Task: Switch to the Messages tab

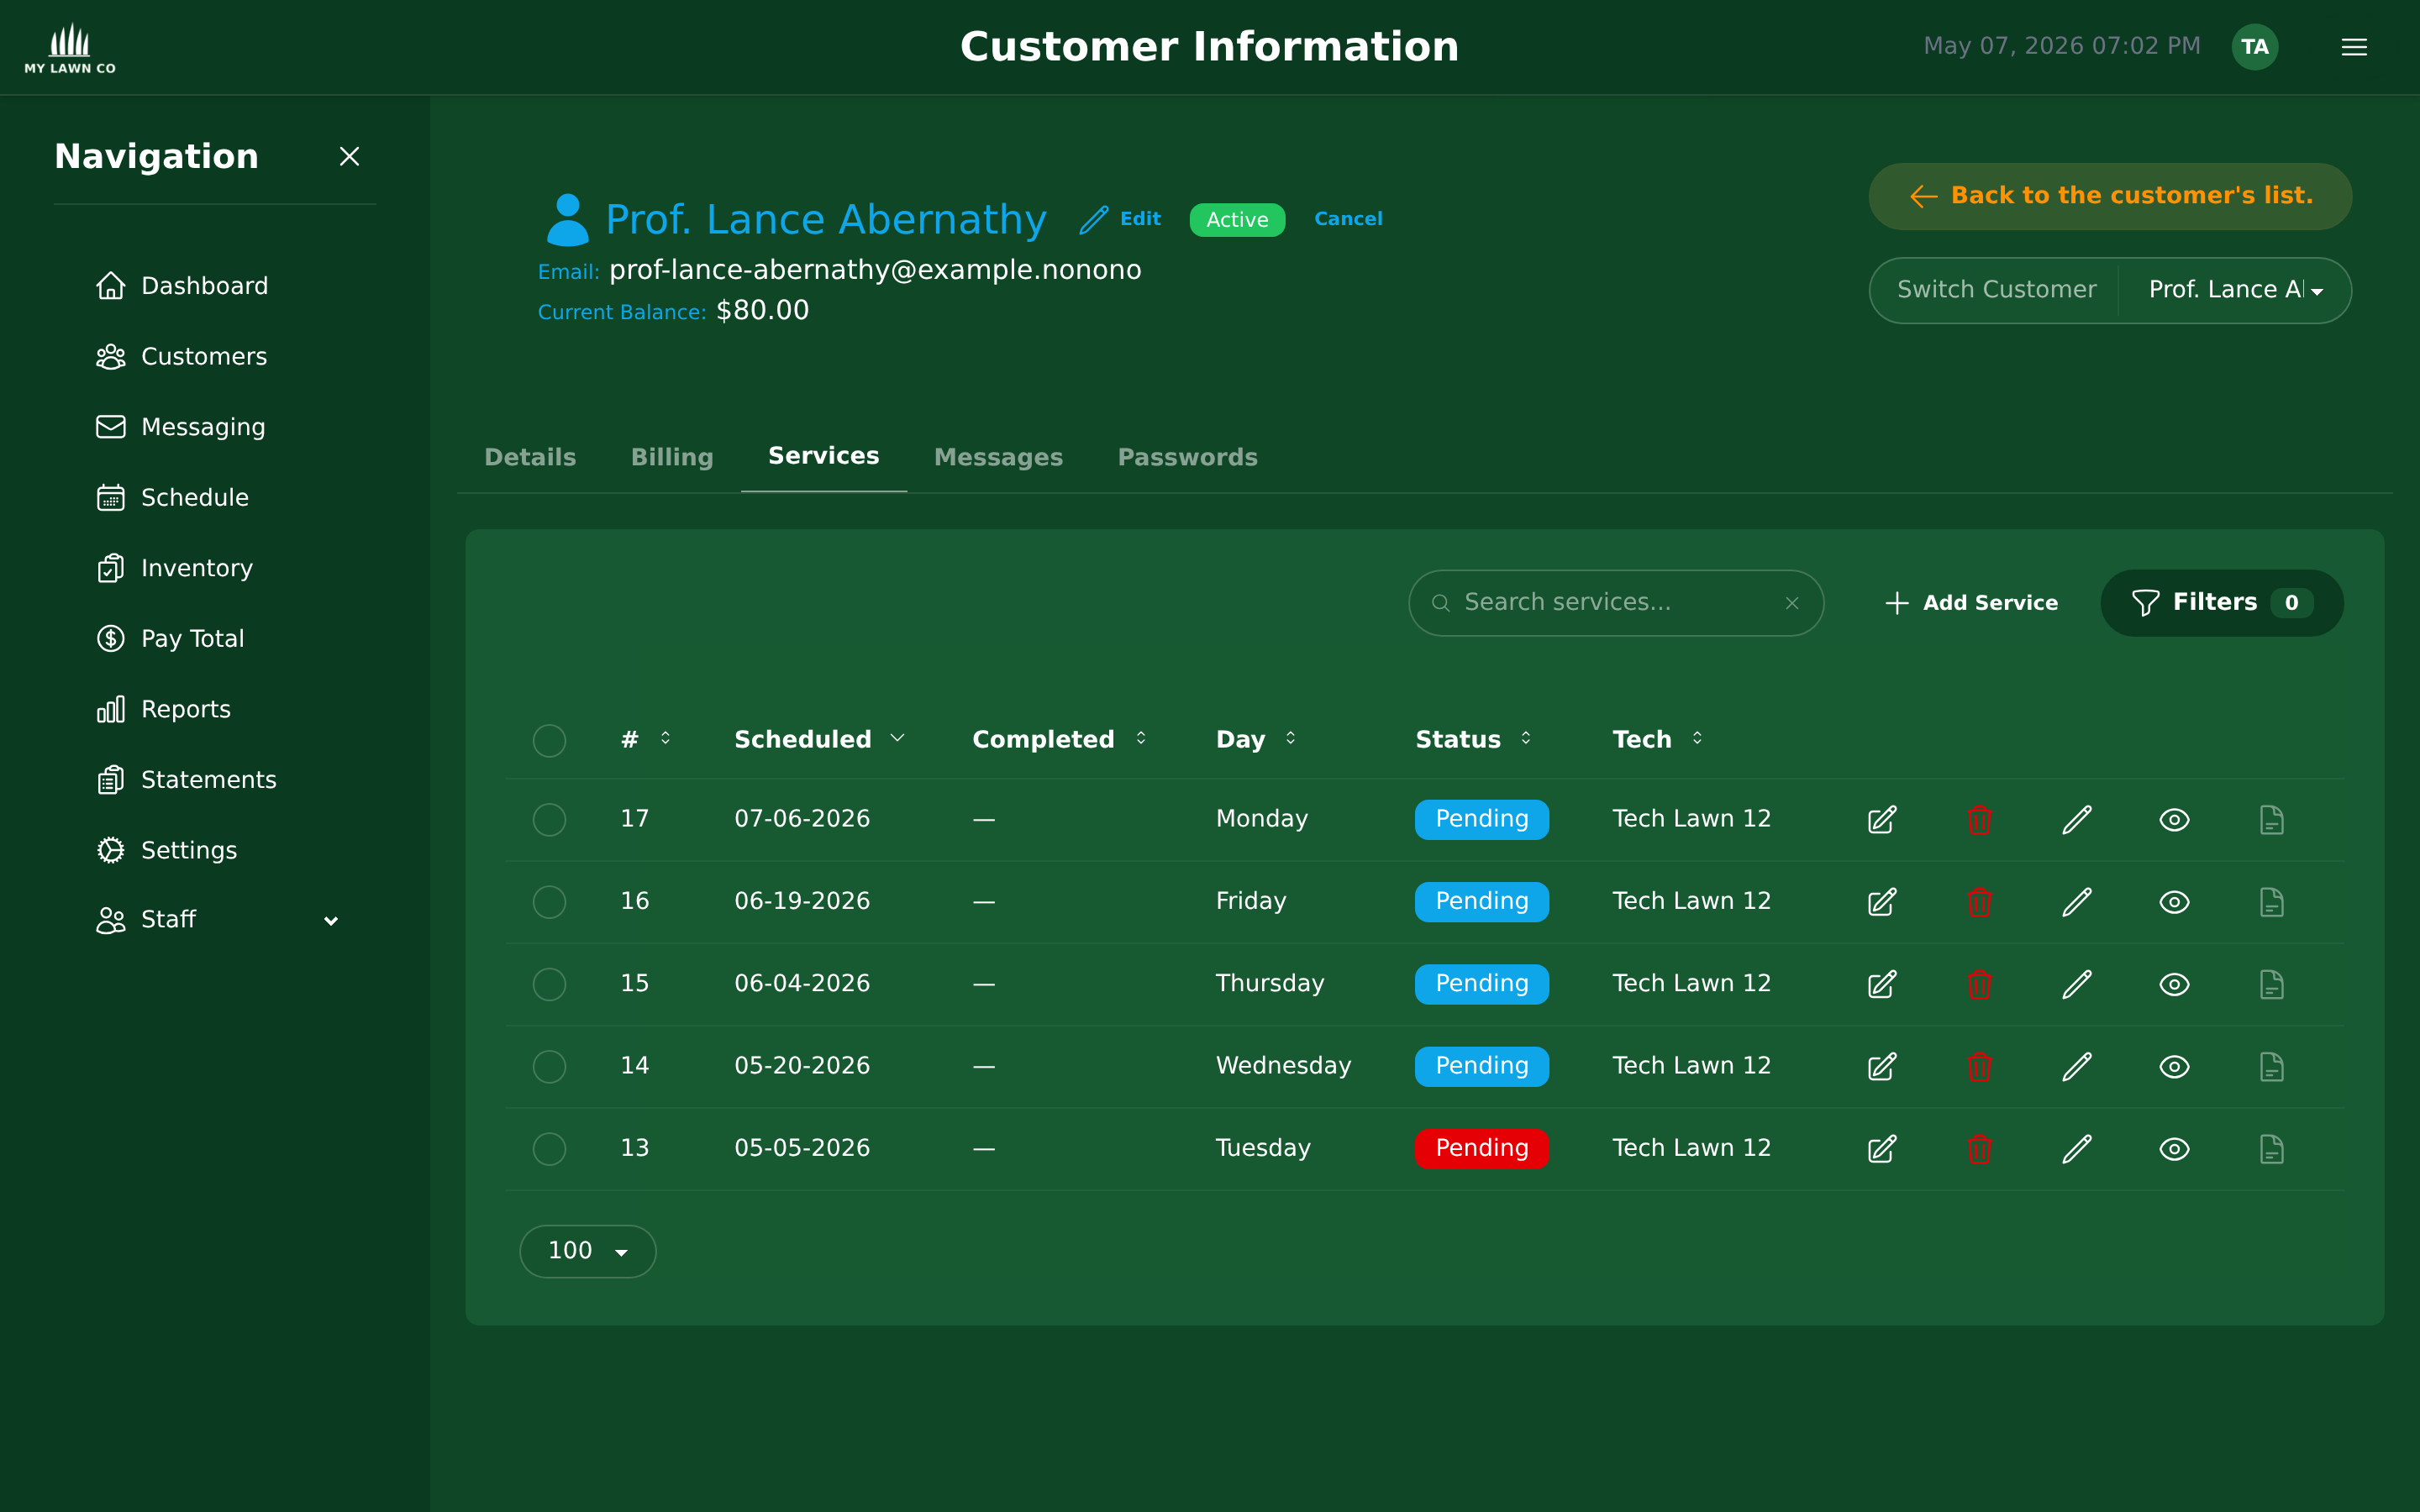Action: point(998,457)
